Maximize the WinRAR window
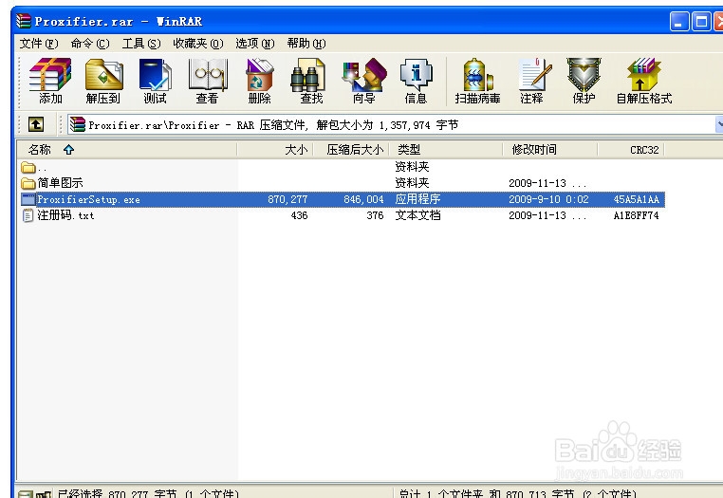The height and width of the screenshot is (498, 723). click(701, 21)
